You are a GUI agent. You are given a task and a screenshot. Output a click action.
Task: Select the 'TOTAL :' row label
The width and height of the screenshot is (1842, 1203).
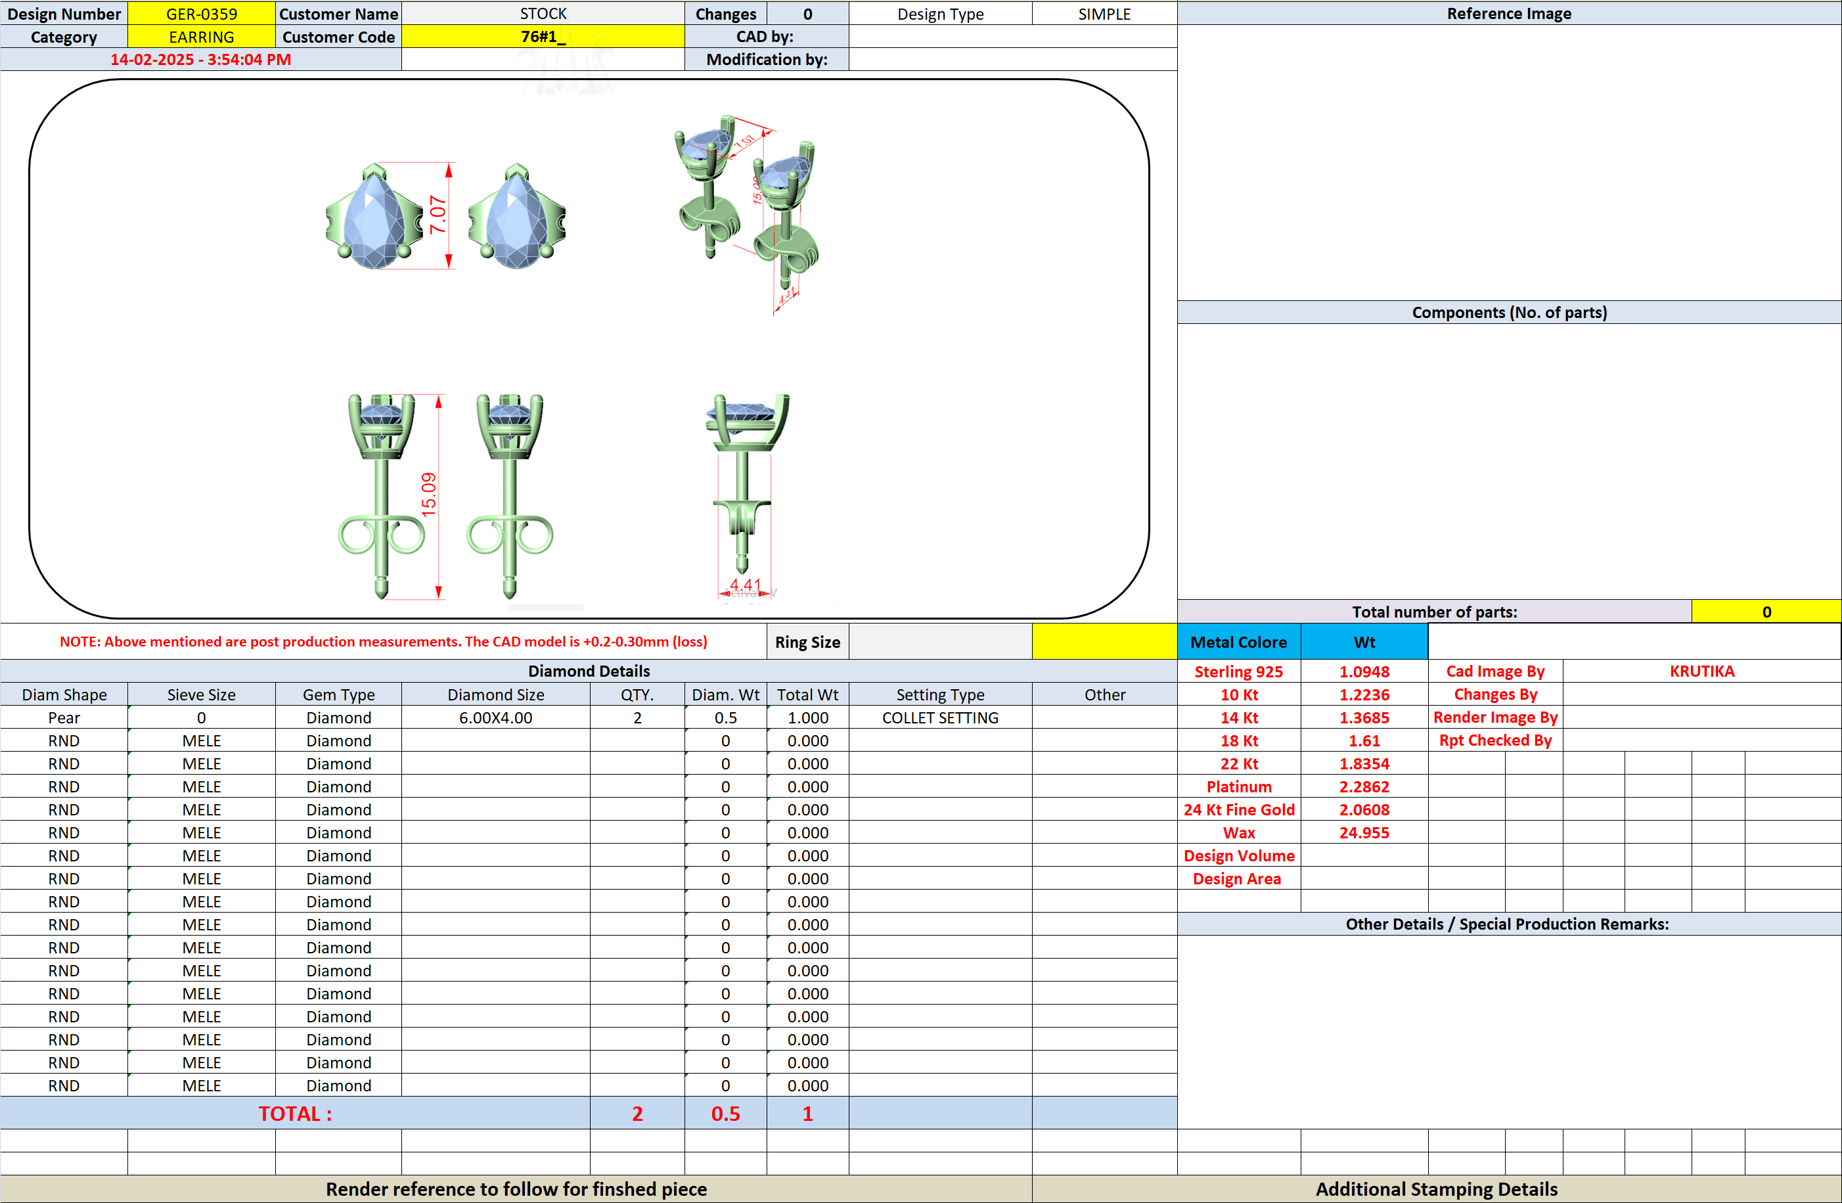(295, 1113)
